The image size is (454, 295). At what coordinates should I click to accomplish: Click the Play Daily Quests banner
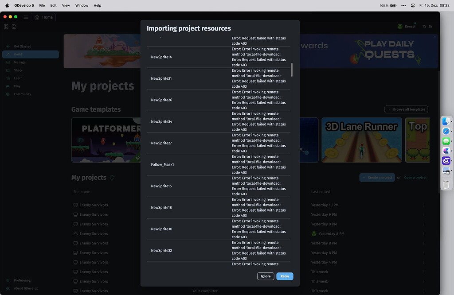point(368,51)
